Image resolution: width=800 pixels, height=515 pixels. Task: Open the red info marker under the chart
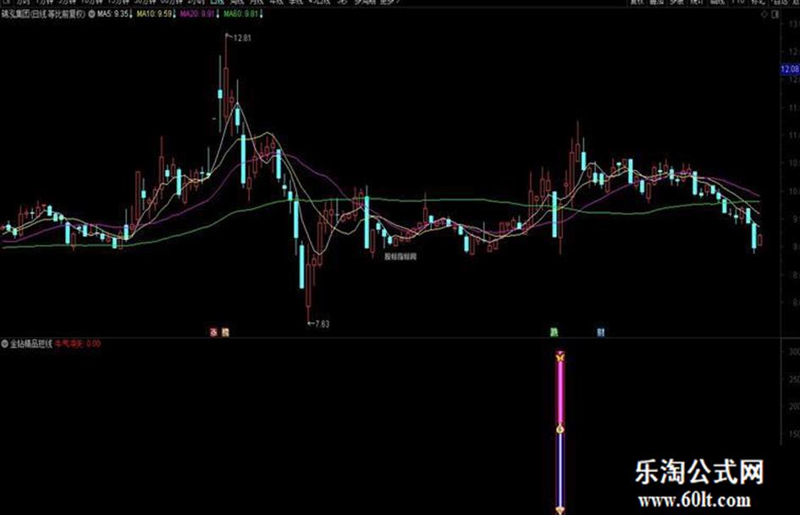[214, 332]
